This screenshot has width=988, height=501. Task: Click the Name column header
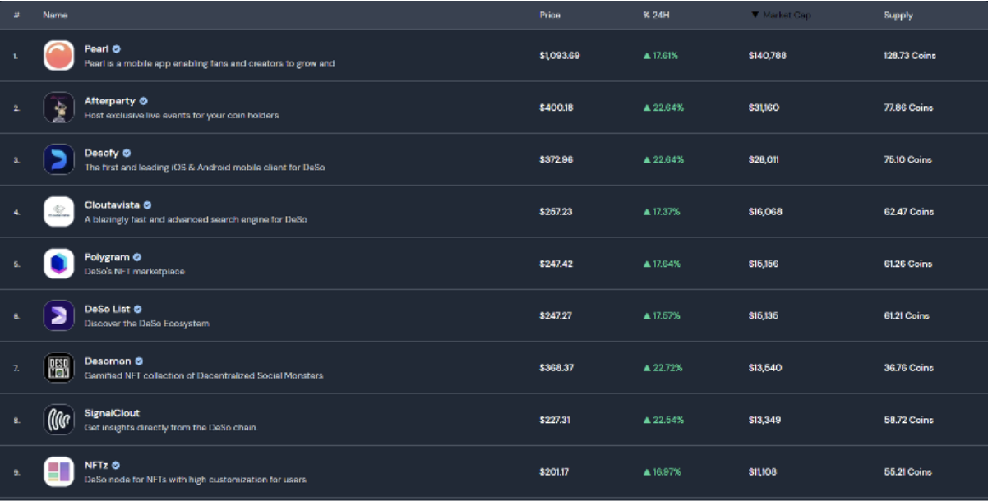tap(55, 16)
